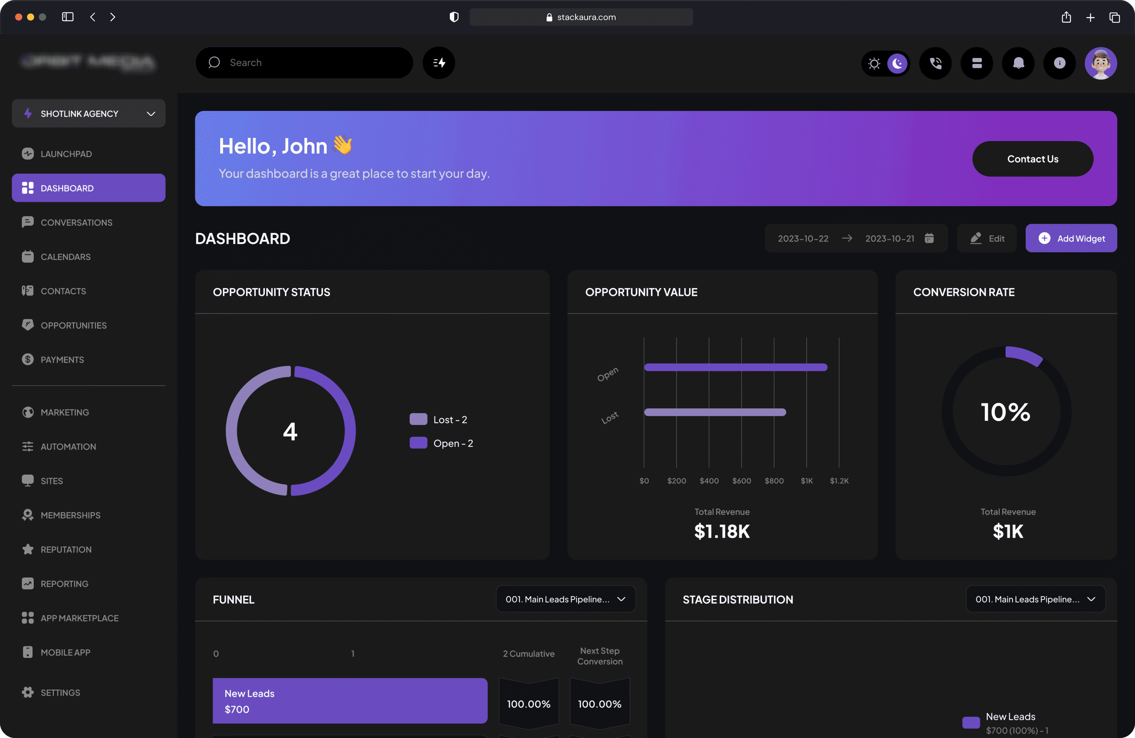Switch theme to light mode
The height and width of the screenshot is (738, 1135).
[874, 63]
